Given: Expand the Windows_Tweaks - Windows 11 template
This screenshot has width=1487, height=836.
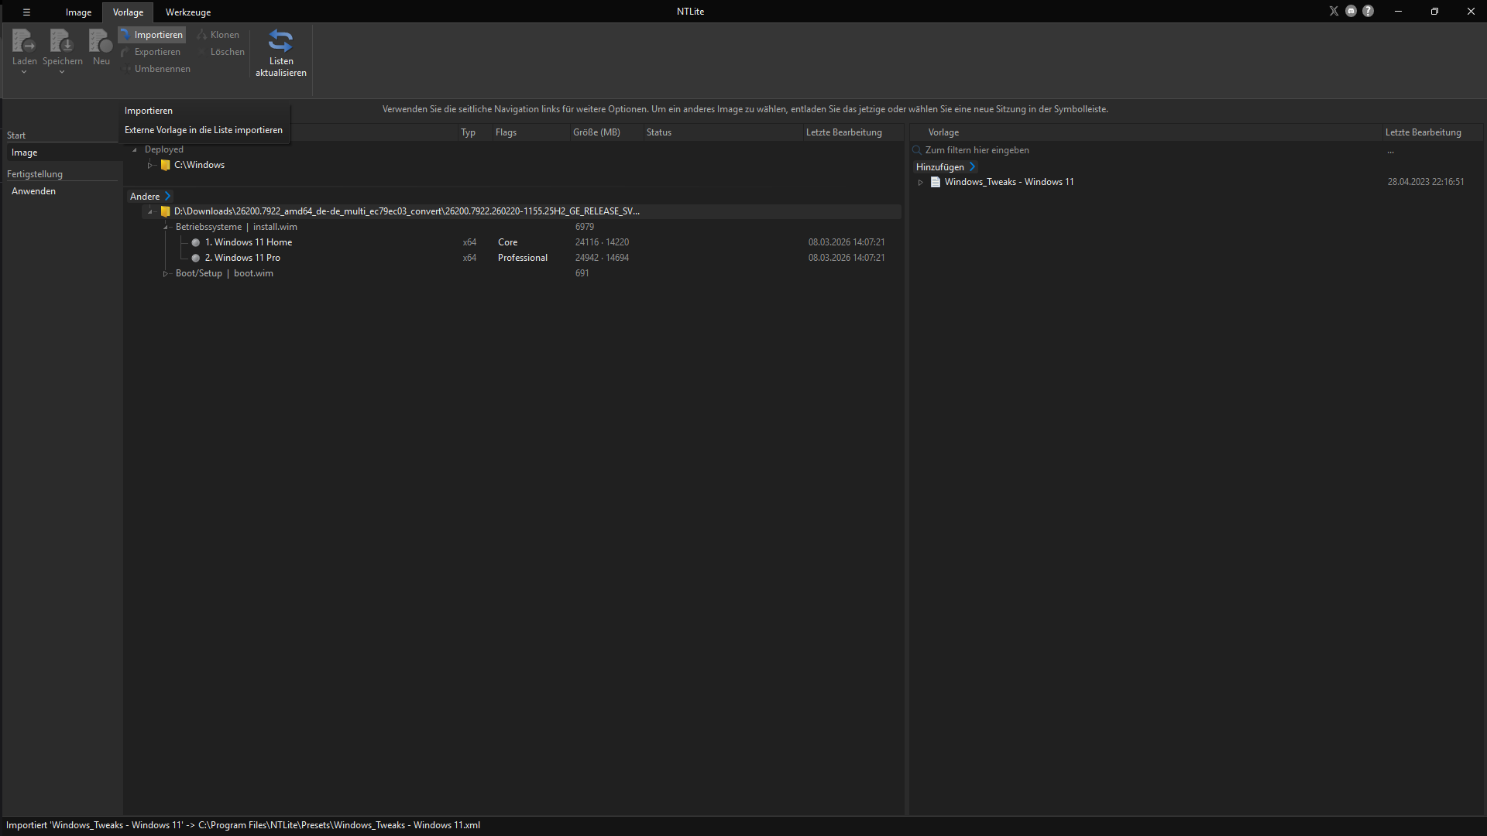Looking at the screenshot, I should click(x=921, y=182).
